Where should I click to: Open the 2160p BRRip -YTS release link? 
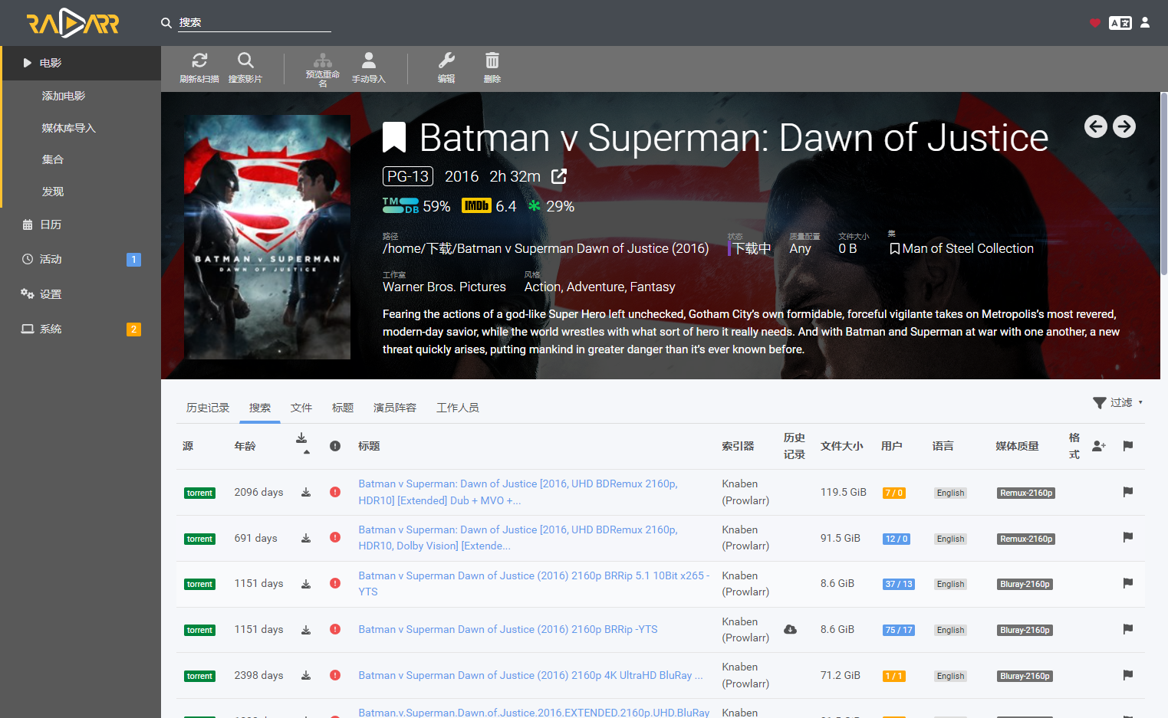[508, 629]
